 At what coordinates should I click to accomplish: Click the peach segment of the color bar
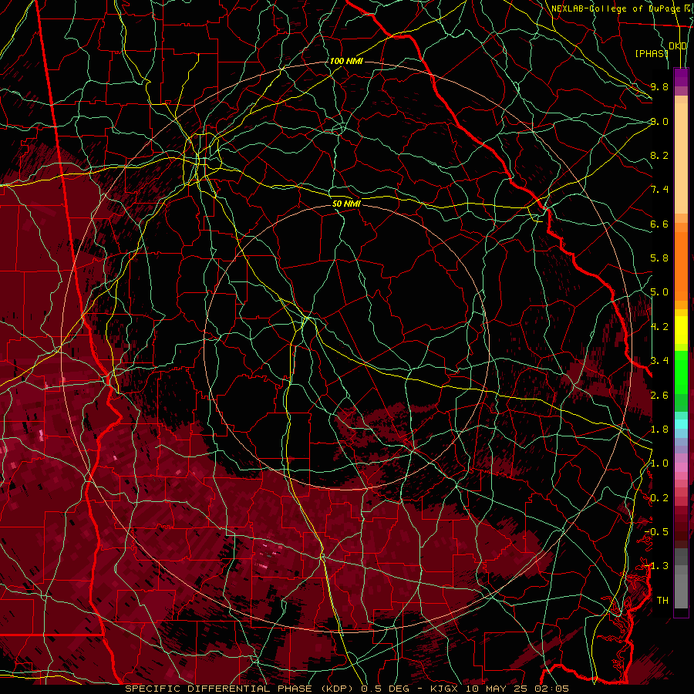click(681, 157)
